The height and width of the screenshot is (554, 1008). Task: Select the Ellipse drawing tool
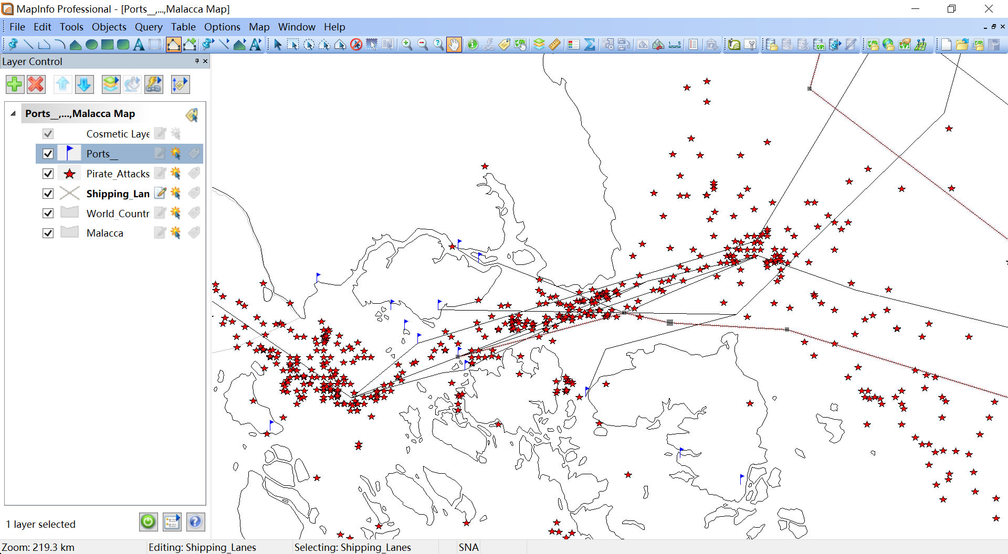point(91,45)
